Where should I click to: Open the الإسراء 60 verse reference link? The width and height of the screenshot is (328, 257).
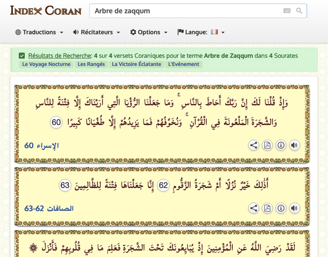[41, 145]
